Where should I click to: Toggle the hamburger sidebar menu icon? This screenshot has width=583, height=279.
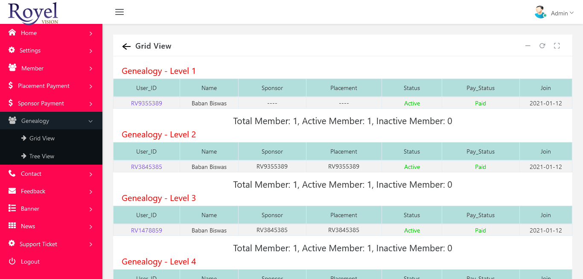coord(120,12)
